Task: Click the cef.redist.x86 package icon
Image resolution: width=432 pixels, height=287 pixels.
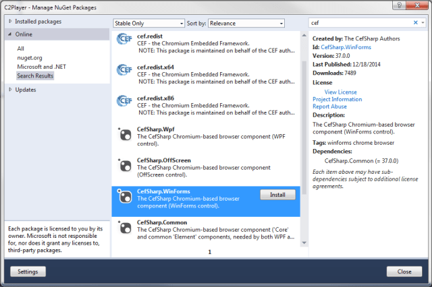Action: click(124, 102)
